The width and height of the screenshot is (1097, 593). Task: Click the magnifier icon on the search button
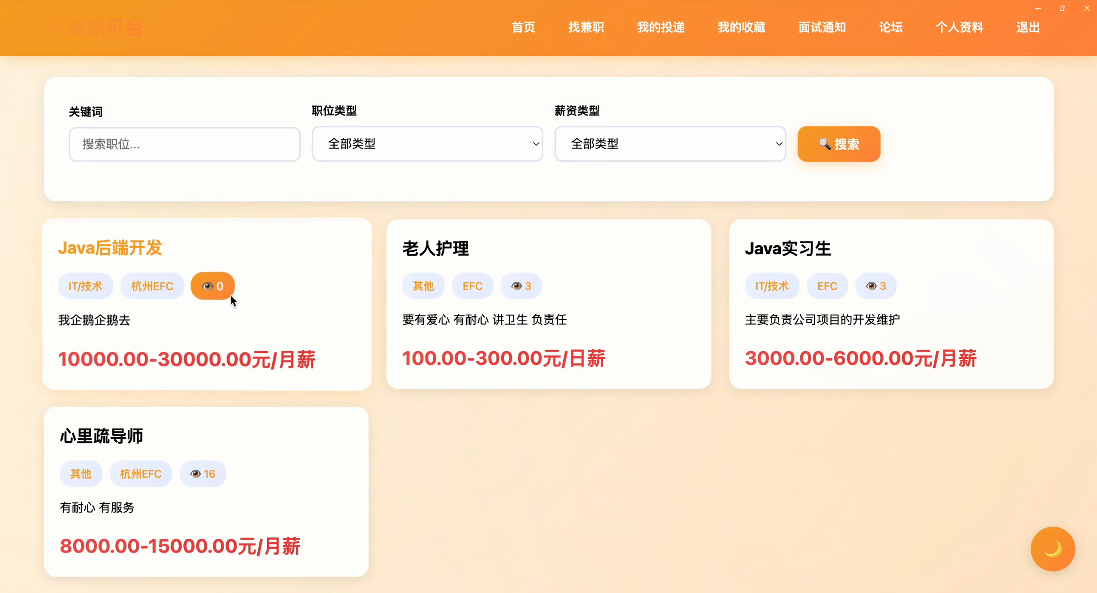coord(824,144)
